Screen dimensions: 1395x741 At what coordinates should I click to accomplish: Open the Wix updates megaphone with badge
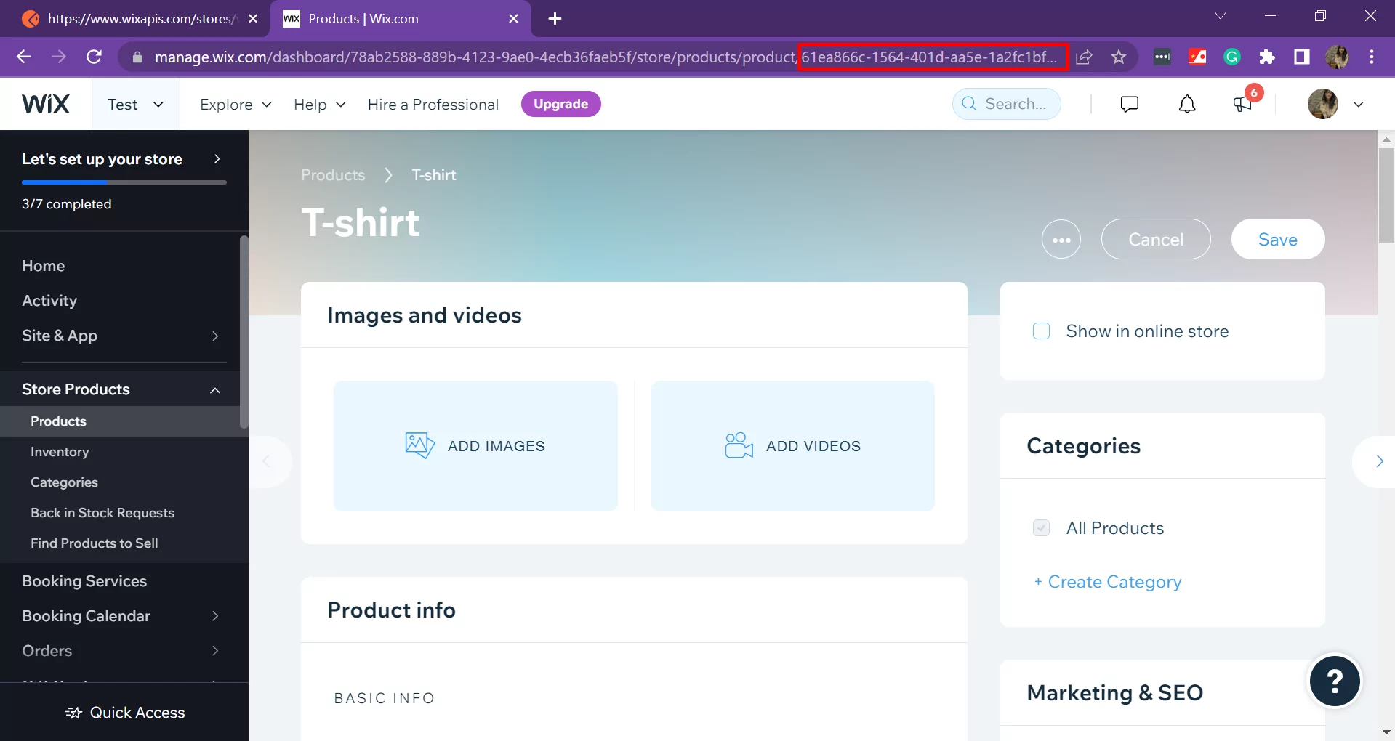[1242, 104]
